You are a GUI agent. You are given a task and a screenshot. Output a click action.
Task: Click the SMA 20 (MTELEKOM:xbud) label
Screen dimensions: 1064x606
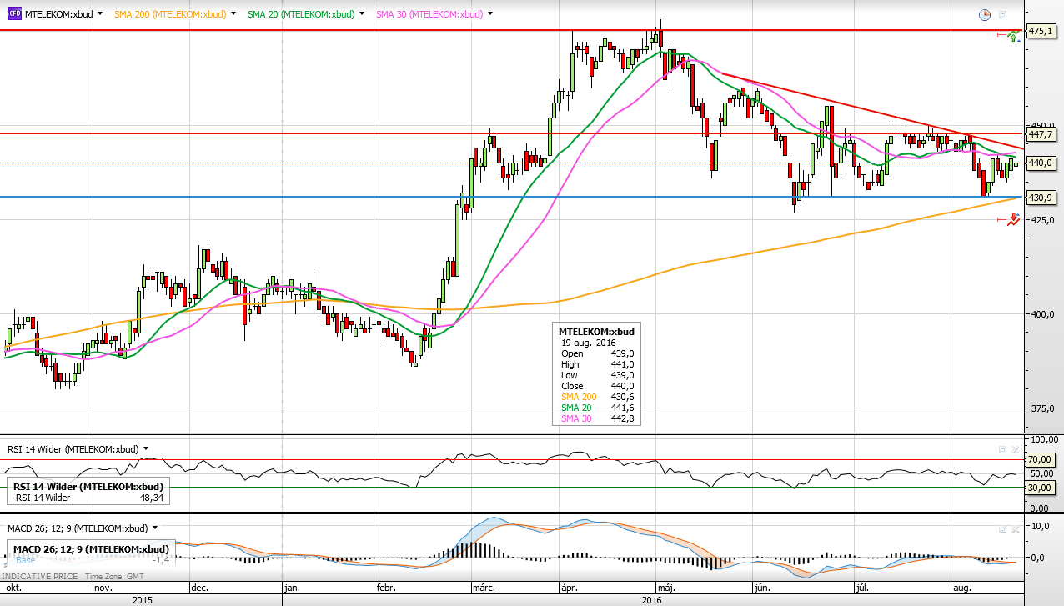(301, 14)
